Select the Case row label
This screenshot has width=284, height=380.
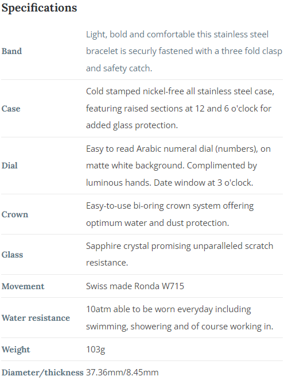tap(11, 109)
